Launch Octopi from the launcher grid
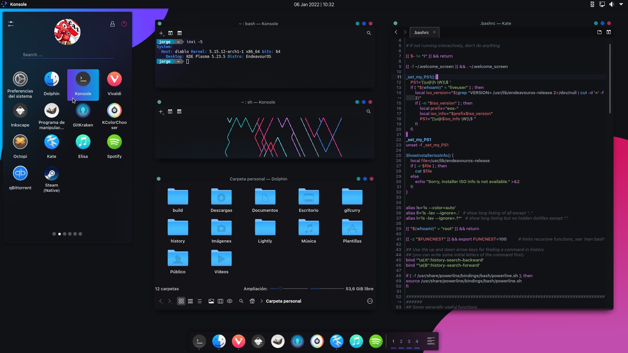The image size is (628, 353). [20, 147]
